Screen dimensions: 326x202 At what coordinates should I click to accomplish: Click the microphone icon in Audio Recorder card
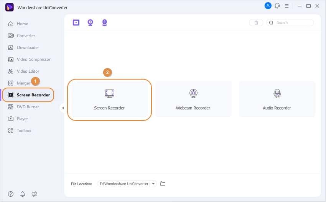click(277, 93)
